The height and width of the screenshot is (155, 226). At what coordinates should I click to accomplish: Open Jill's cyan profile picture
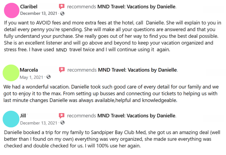coord(11,119)
